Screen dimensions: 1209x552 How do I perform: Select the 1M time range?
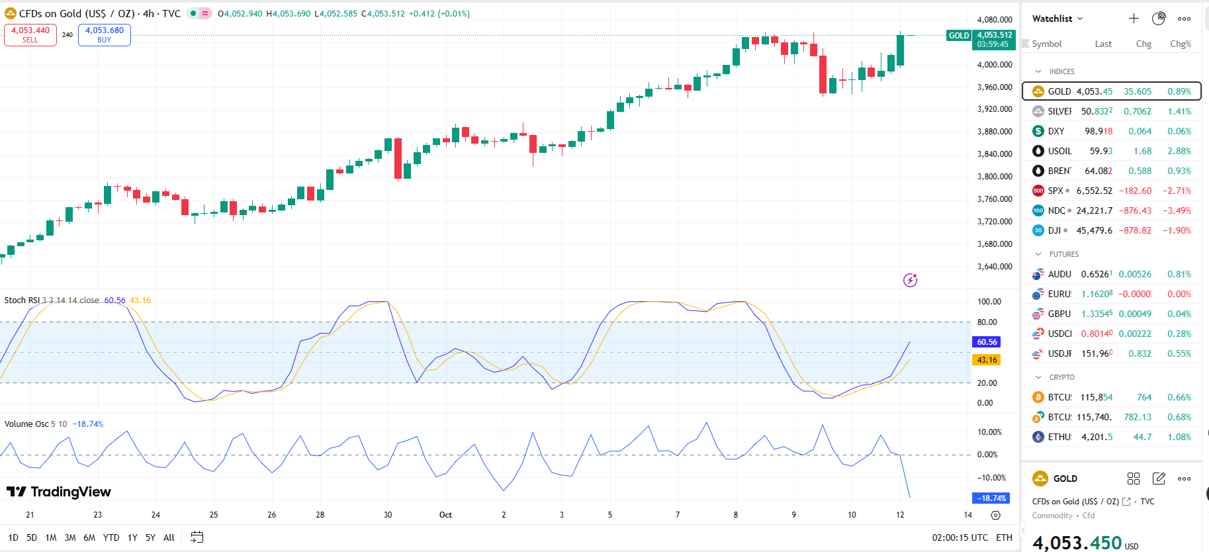tap(51, 537)
